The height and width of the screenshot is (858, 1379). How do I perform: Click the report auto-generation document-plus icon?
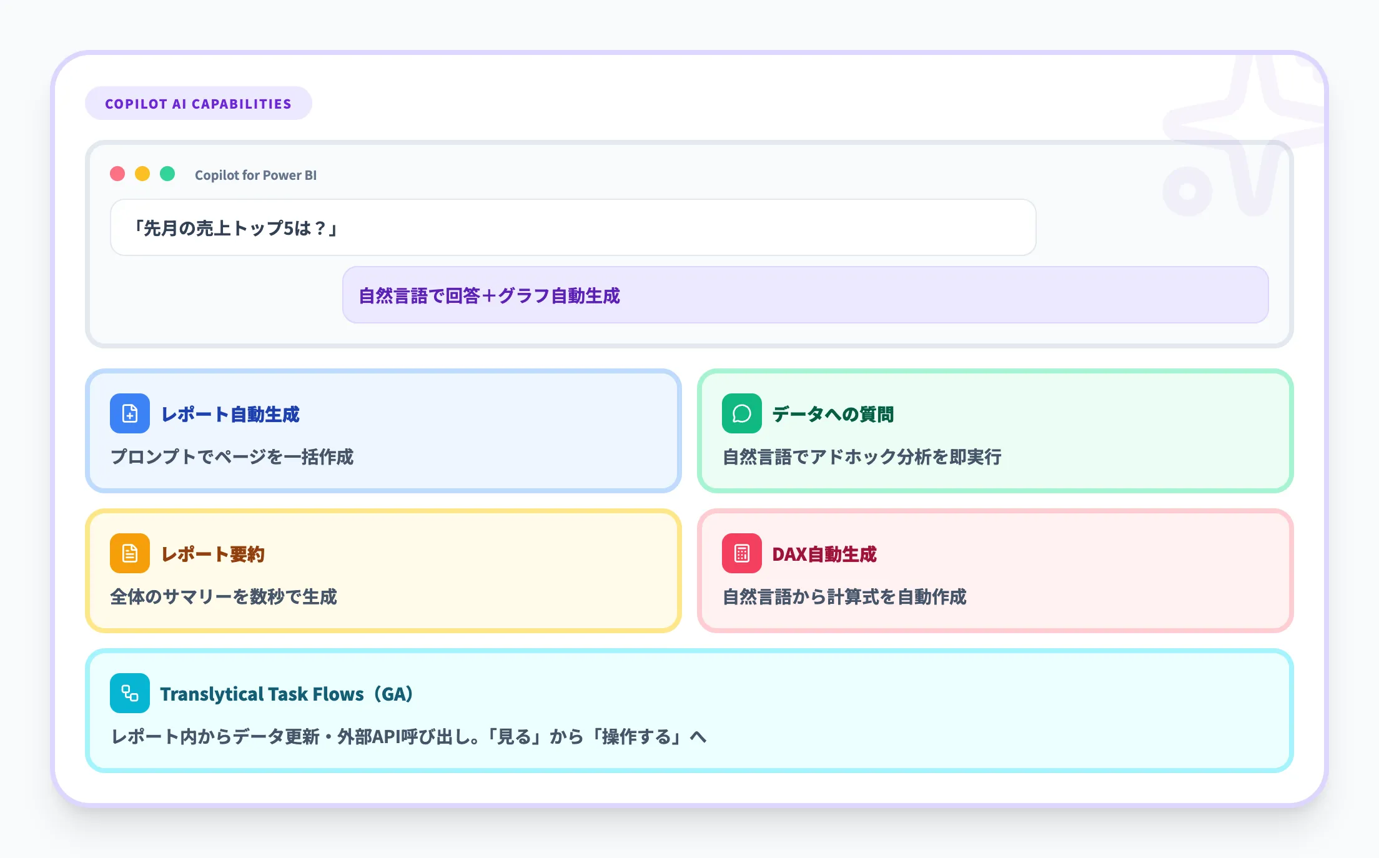coord(130,413)
